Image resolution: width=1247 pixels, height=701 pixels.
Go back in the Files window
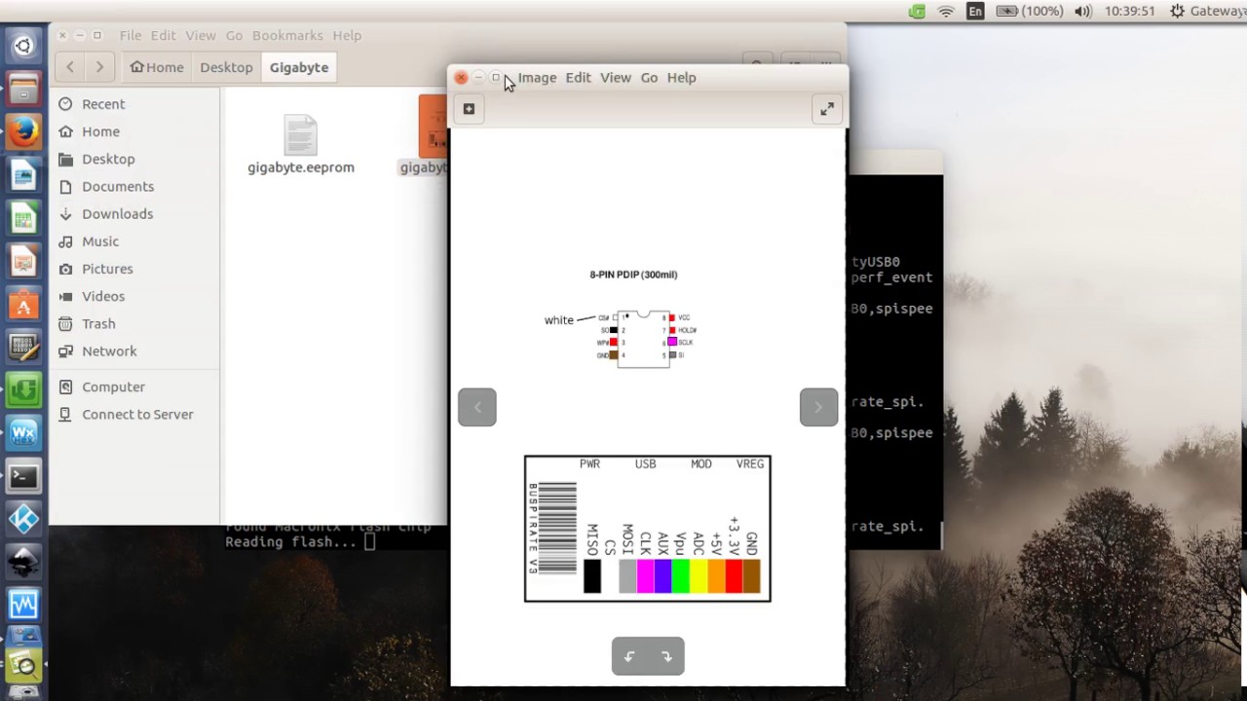click(70, 67)
